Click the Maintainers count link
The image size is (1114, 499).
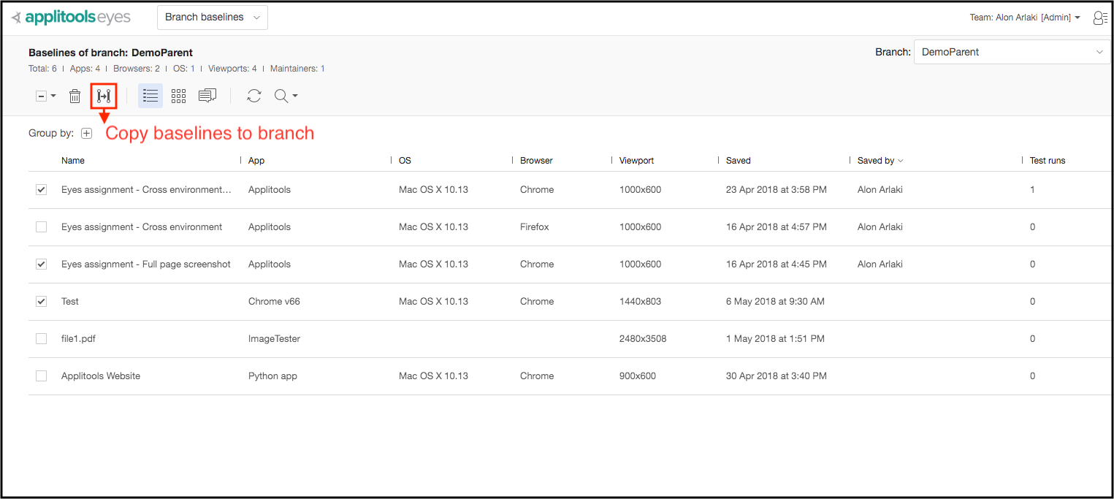click(x=322, y=69)
